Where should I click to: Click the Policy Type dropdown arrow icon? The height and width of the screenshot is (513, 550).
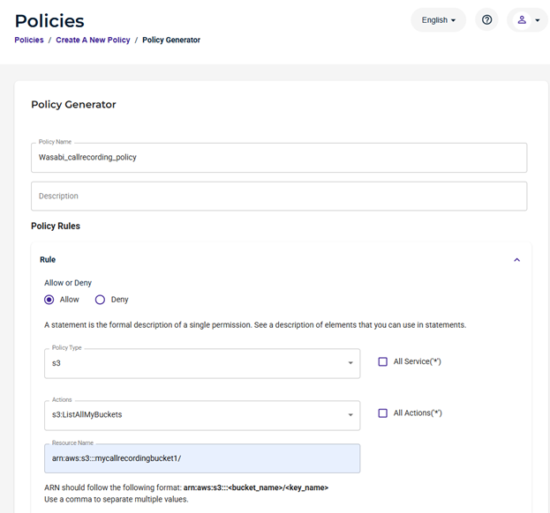click(350, 363)
